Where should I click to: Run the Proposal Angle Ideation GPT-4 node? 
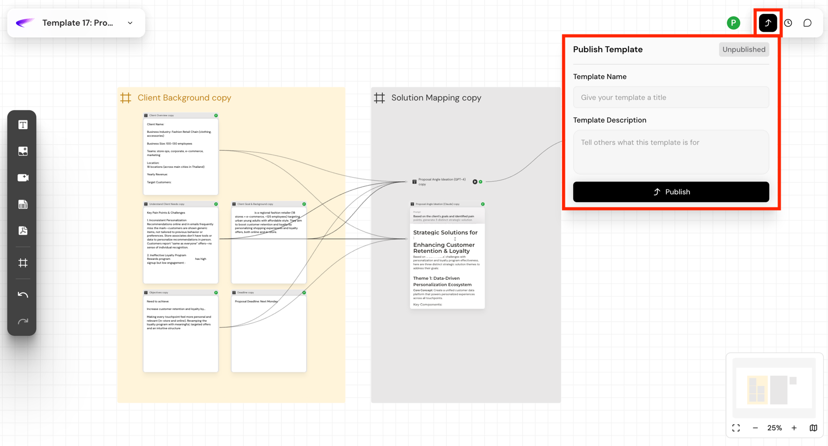click(x=475, y=182)
